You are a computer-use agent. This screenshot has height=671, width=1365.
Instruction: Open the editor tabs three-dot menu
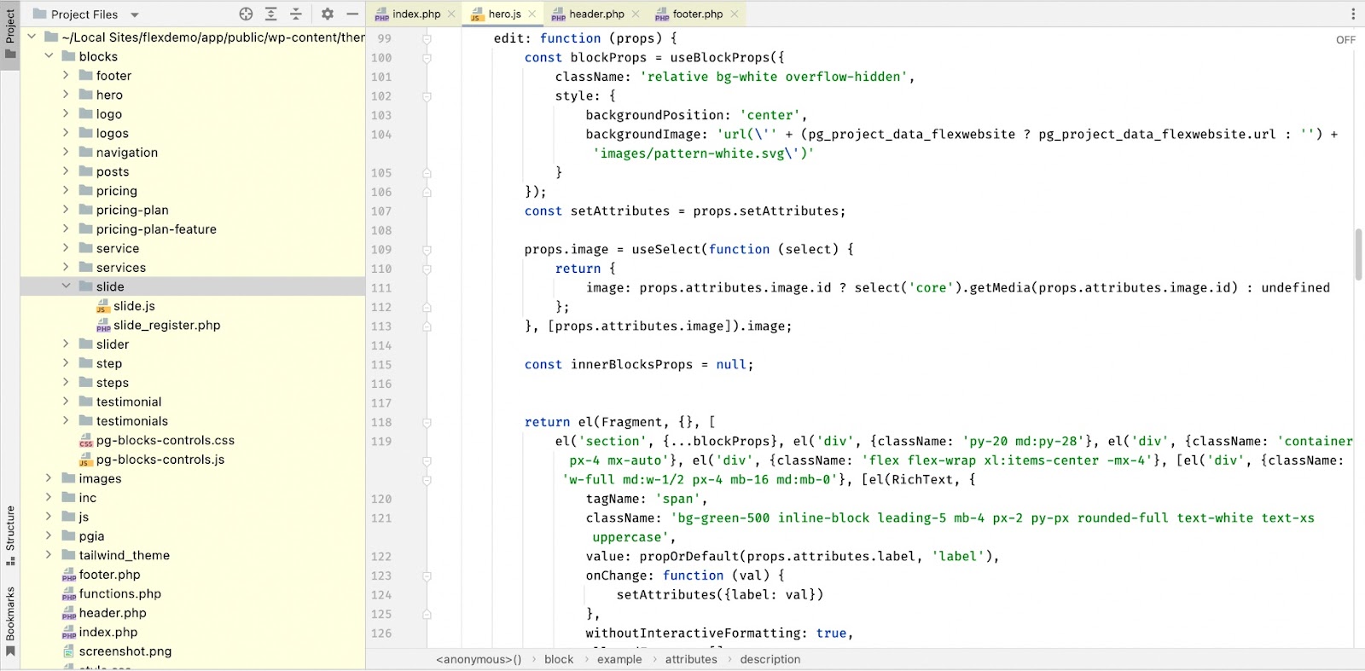1353,14
